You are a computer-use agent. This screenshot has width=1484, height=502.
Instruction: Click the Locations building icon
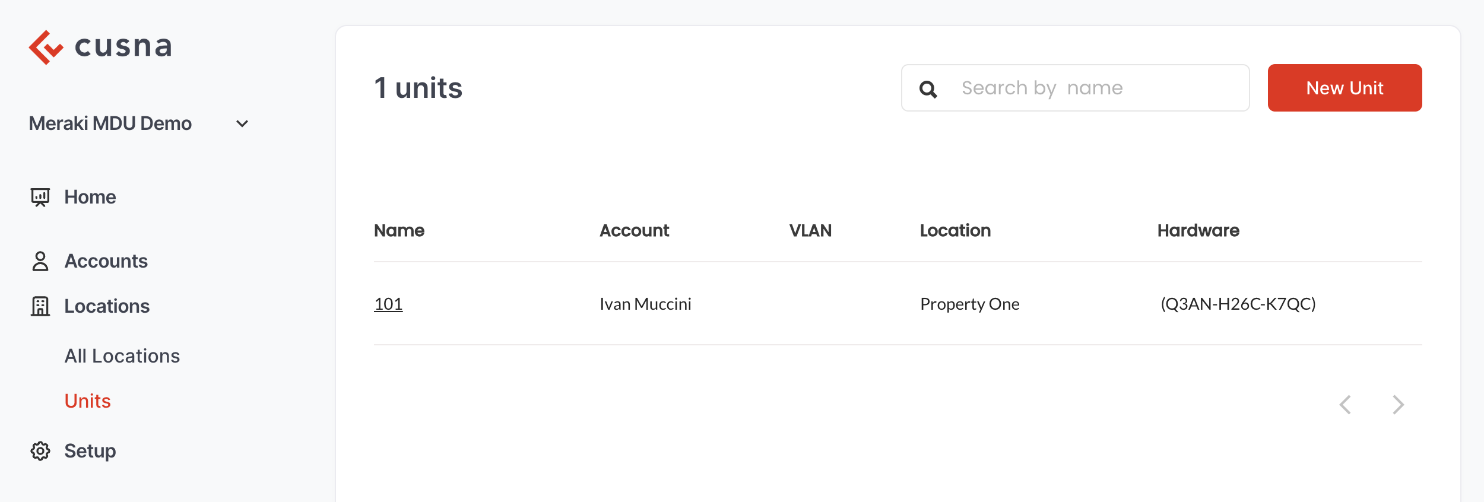coord(40,306)
